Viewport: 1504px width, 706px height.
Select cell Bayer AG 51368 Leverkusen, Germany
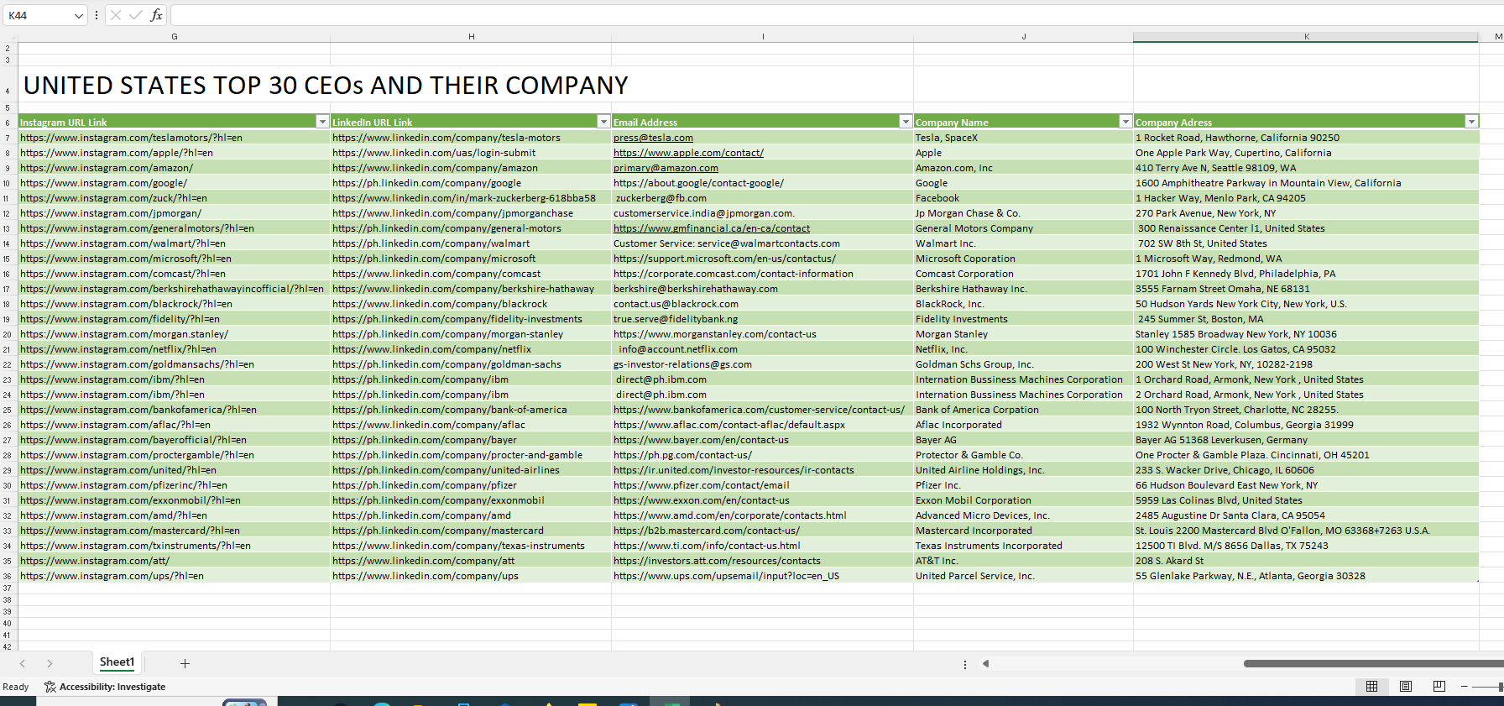coord(1306,440)
